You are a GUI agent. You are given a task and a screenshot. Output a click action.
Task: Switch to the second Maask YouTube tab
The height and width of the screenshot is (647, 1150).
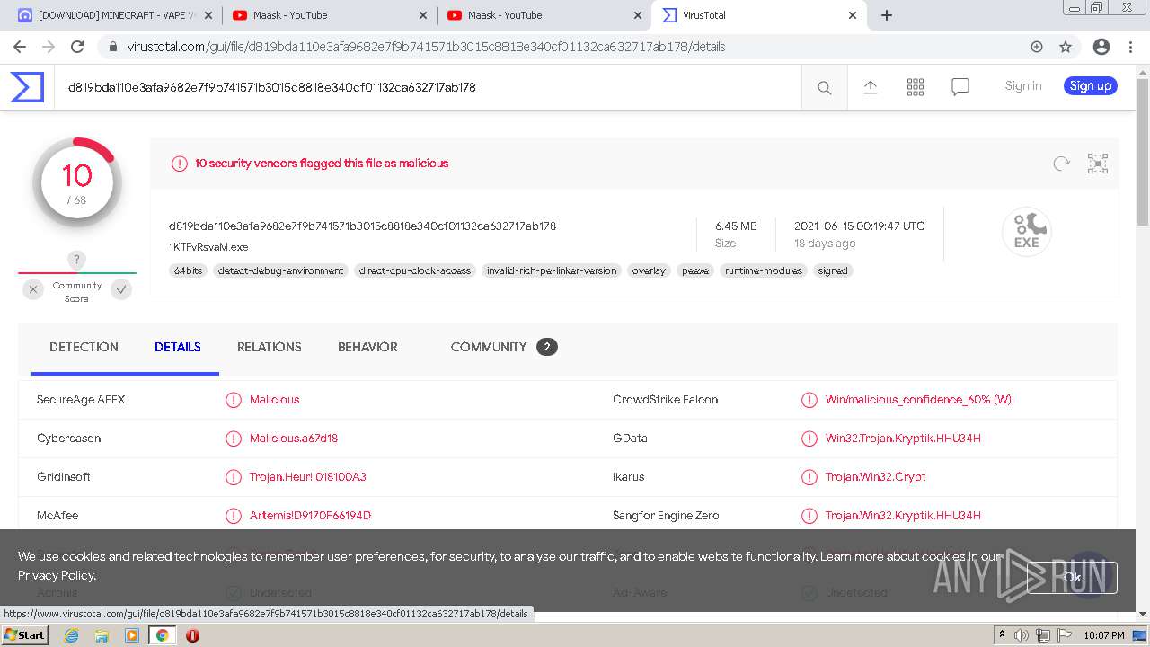point(544,15)
